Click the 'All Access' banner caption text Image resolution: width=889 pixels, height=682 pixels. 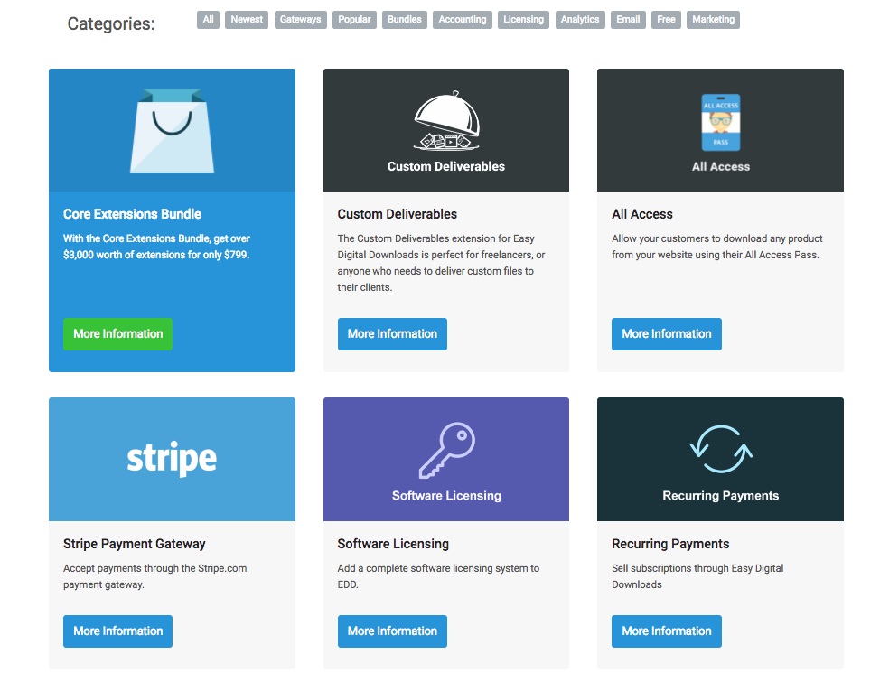pyautogui.click(x=721, y=167)
